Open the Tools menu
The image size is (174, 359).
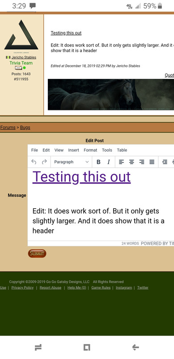[107, 150]
